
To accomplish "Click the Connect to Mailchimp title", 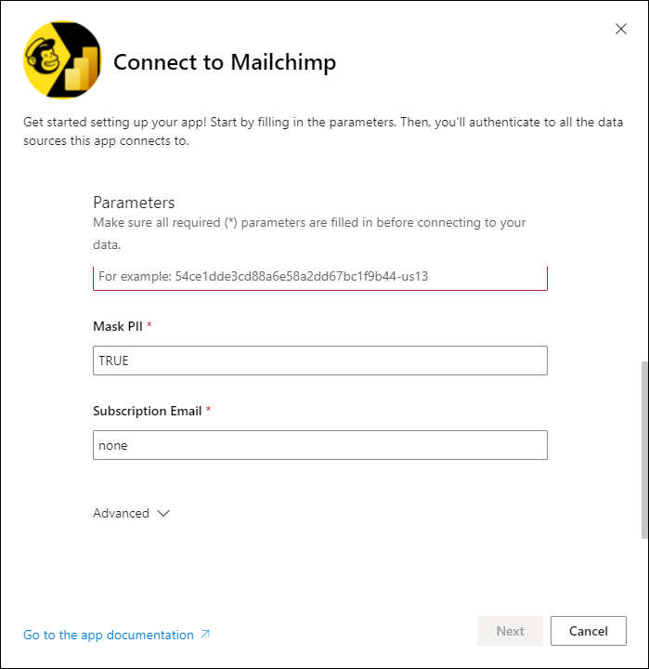I will pyautogui.click(x=225, y=62).
